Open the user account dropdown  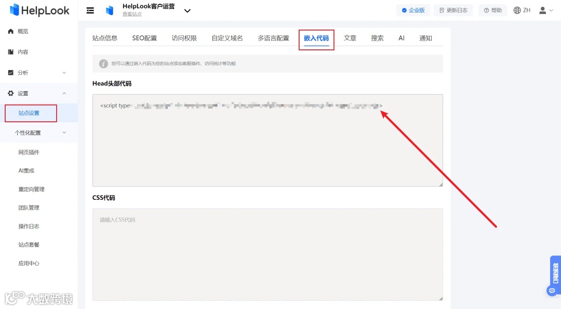[x=545, y=10]
